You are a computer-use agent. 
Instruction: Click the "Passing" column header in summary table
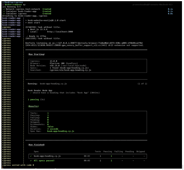108,151
